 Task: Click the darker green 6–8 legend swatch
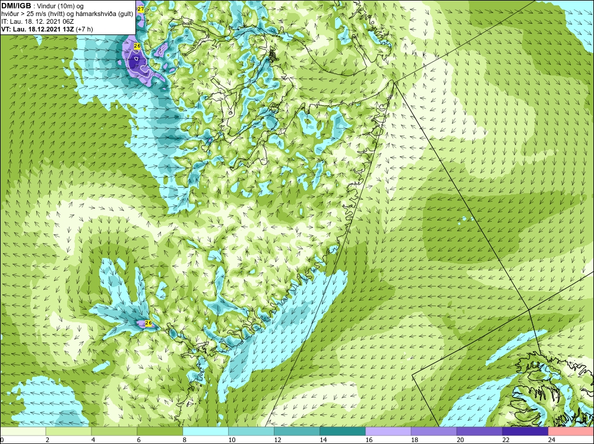point(160,432)
